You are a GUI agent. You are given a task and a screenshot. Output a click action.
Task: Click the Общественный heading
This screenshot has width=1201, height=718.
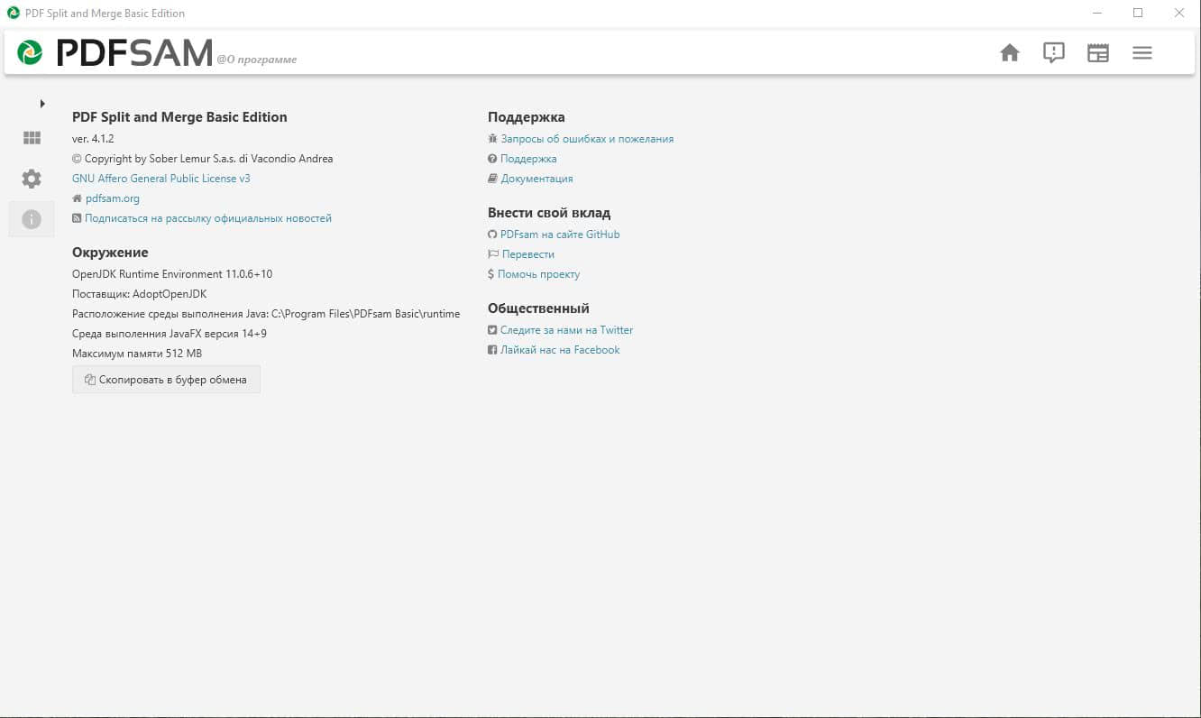tap(538, 308)
